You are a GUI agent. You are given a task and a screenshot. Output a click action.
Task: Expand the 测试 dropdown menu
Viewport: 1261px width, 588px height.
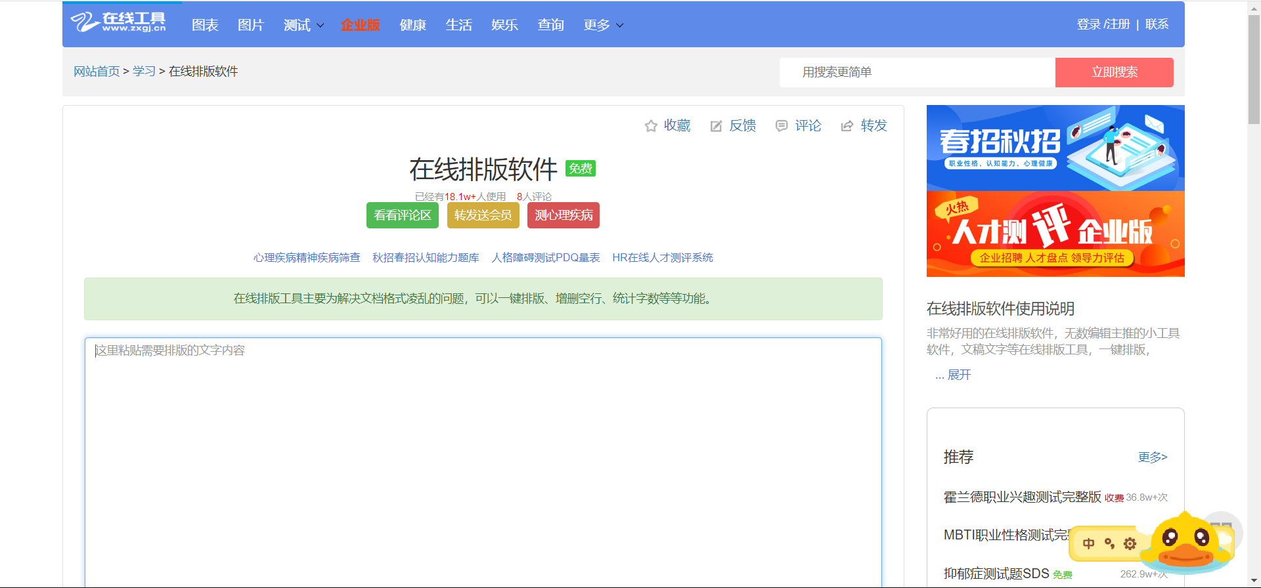303,25
